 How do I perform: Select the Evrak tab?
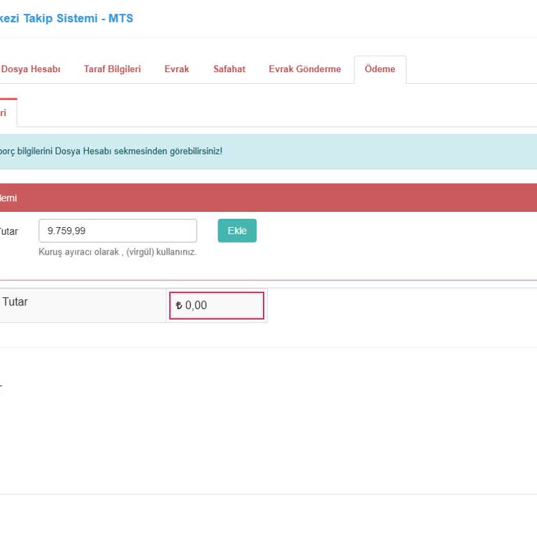click(177, 69)
